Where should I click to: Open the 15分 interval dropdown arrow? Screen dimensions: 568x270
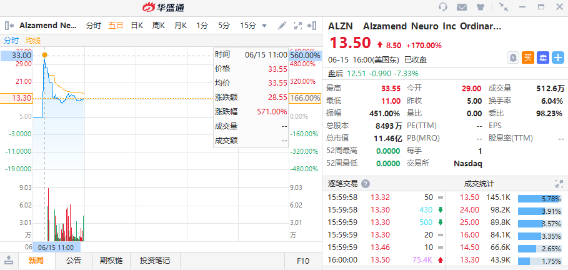pos(264,26)
